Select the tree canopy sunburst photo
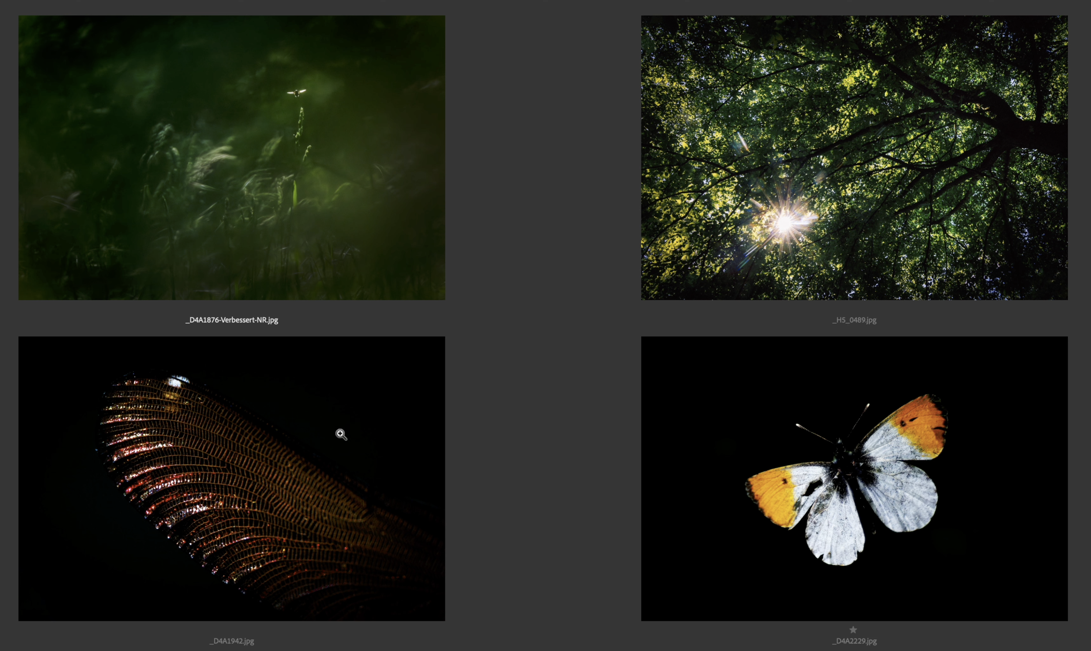Viewport: 1091px width, 651px height. click(854, 158)
